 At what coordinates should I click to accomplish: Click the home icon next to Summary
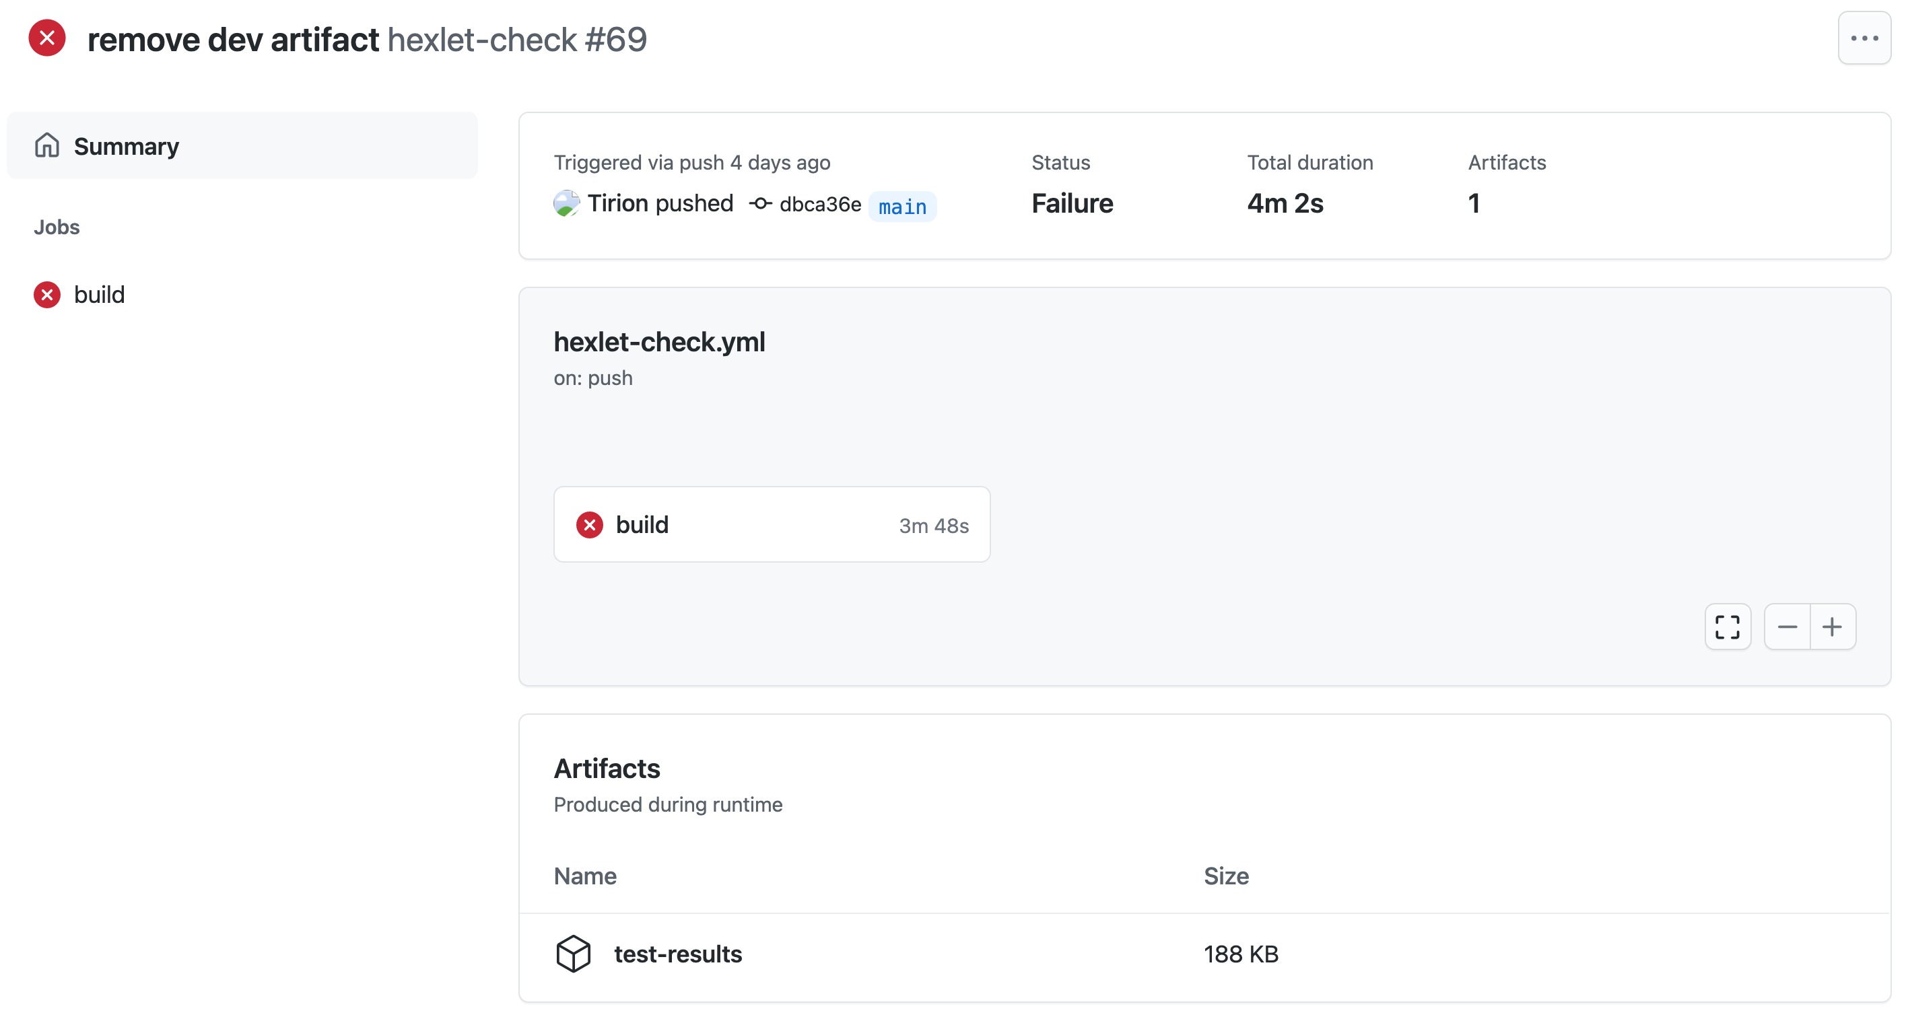pos(46,146)
